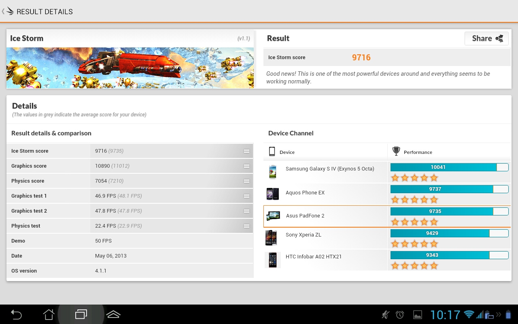Click the 22.4 FPS Physics test value
Image resolution: width=518 pixels, height=324 pixels.
coord(106,226)
